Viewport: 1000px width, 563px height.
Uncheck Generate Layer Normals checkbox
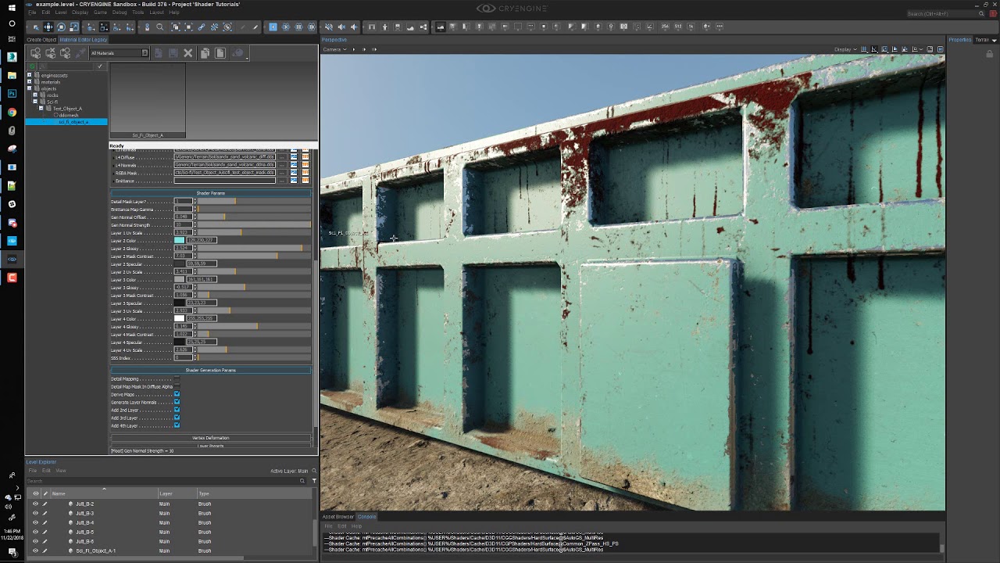point(177,403)
